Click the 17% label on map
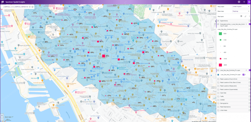 35,13
